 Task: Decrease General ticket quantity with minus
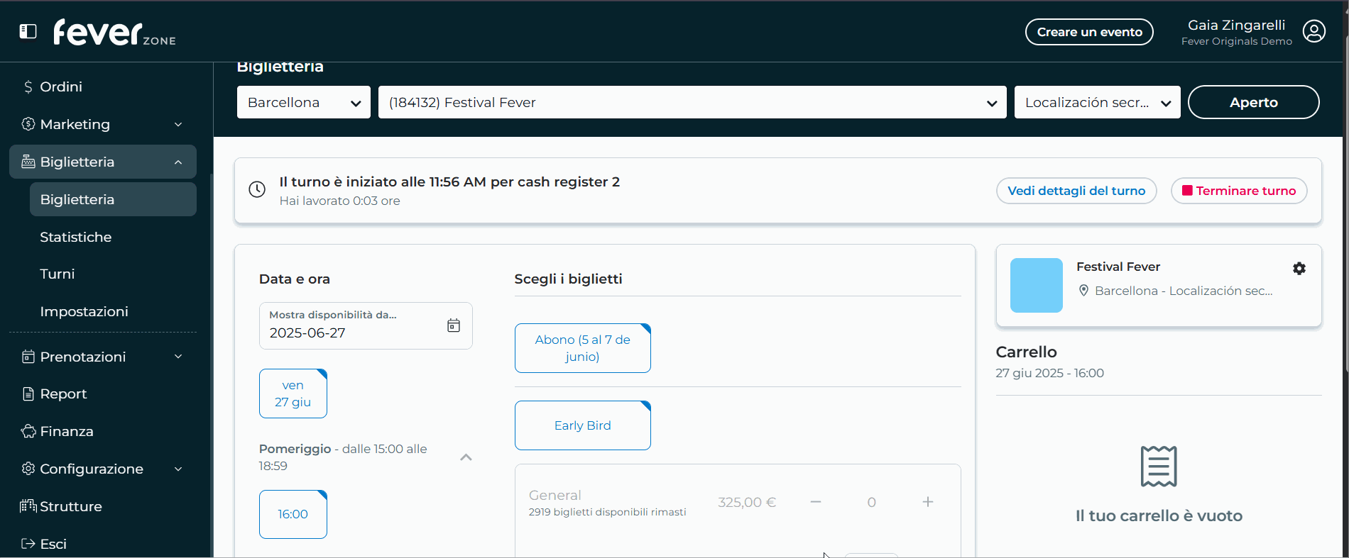coord(816,502)
